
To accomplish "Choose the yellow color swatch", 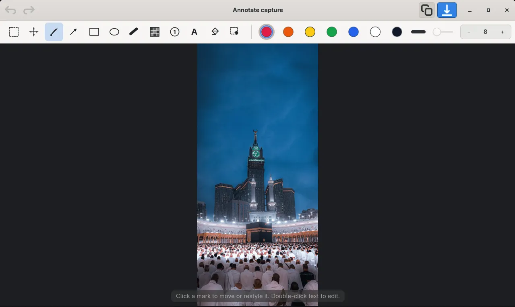I will point(310,32).
